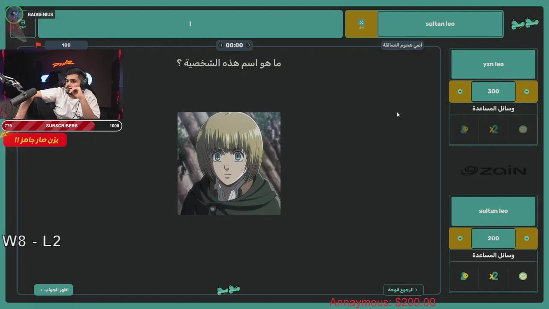Screen dimensions: 549x309
Task: Use yzn leo's round lifeline helper icon
Action: [x=523, y=130]
